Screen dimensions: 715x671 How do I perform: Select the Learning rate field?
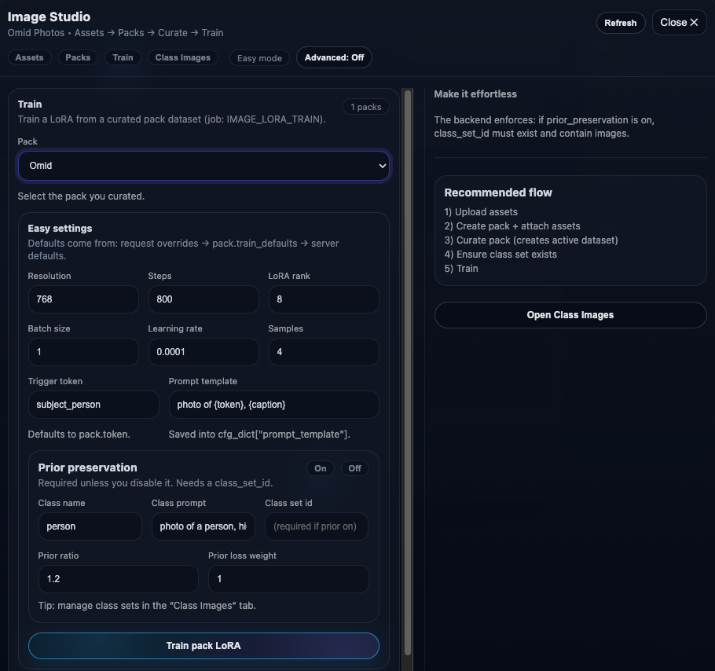203,352
